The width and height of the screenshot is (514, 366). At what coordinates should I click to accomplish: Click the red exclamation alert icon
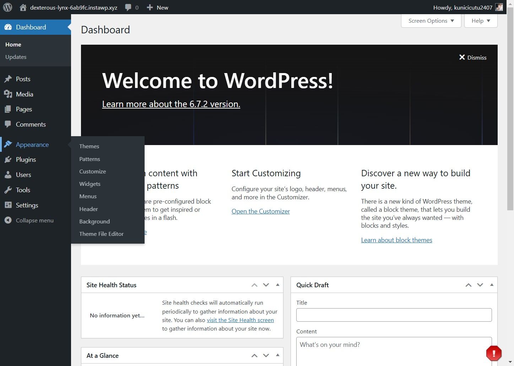(x=493, y=353)
